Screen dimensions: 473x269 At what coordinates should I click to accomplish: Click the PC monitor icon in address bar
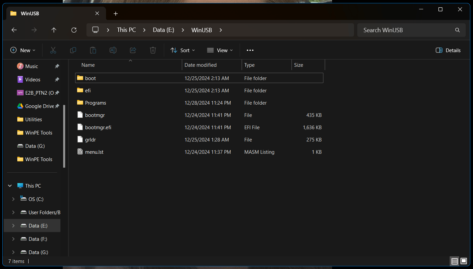(x=96, y=30)
